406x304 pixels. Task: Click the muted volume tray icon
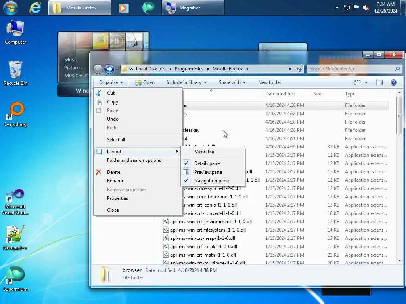point(366,8)
